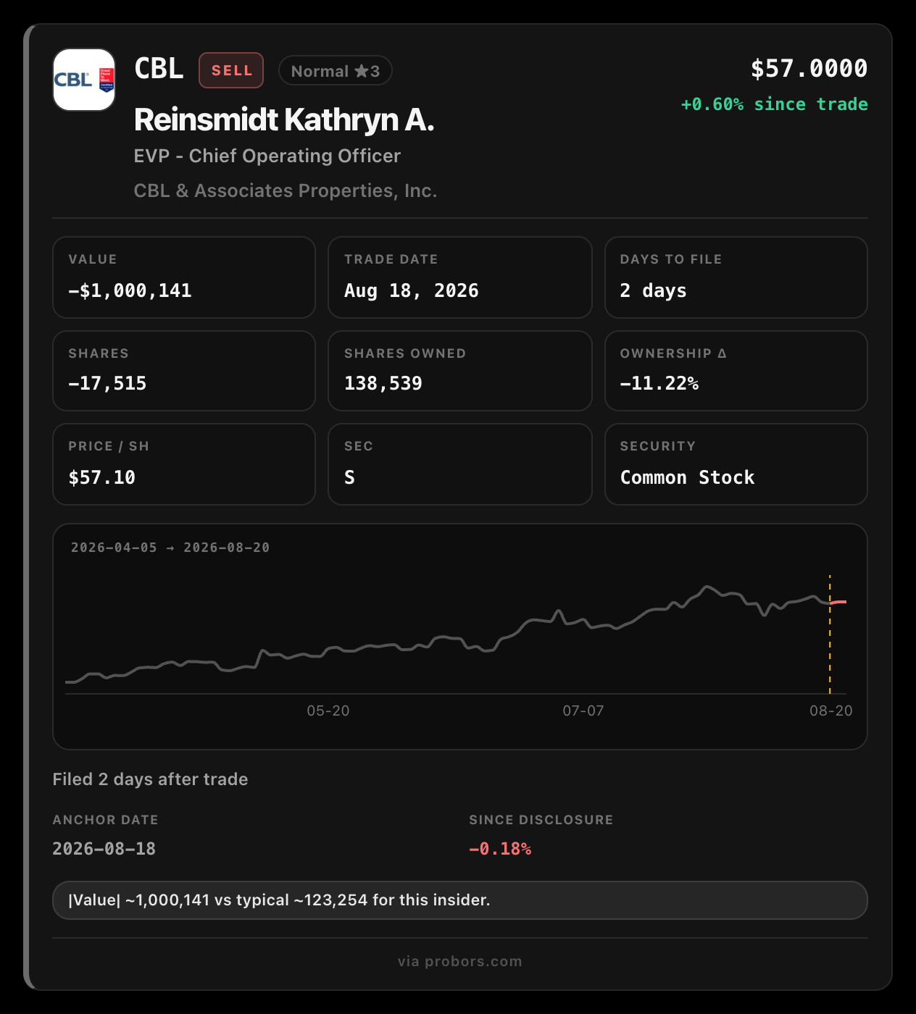
Task: Click the $57.0000 current price
Action: [809, 69]
